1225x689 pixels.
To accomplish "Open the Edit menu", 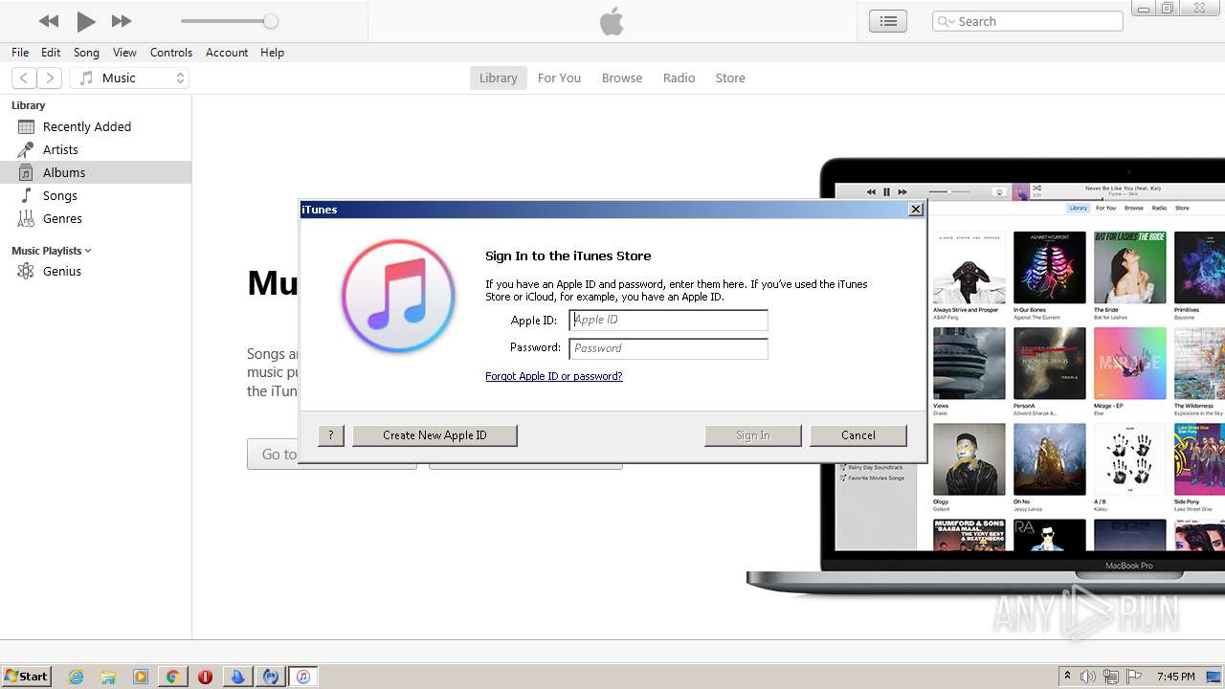I will (x=51, y=53).
